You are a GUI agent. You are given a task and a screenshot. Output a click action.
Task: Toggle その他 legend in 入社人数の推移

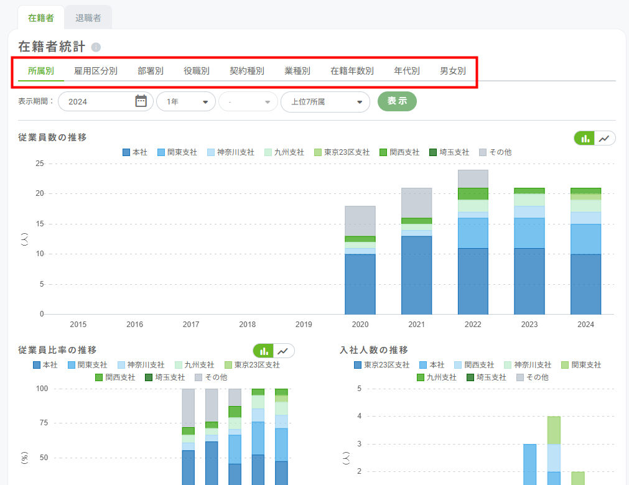pos(533,377)
